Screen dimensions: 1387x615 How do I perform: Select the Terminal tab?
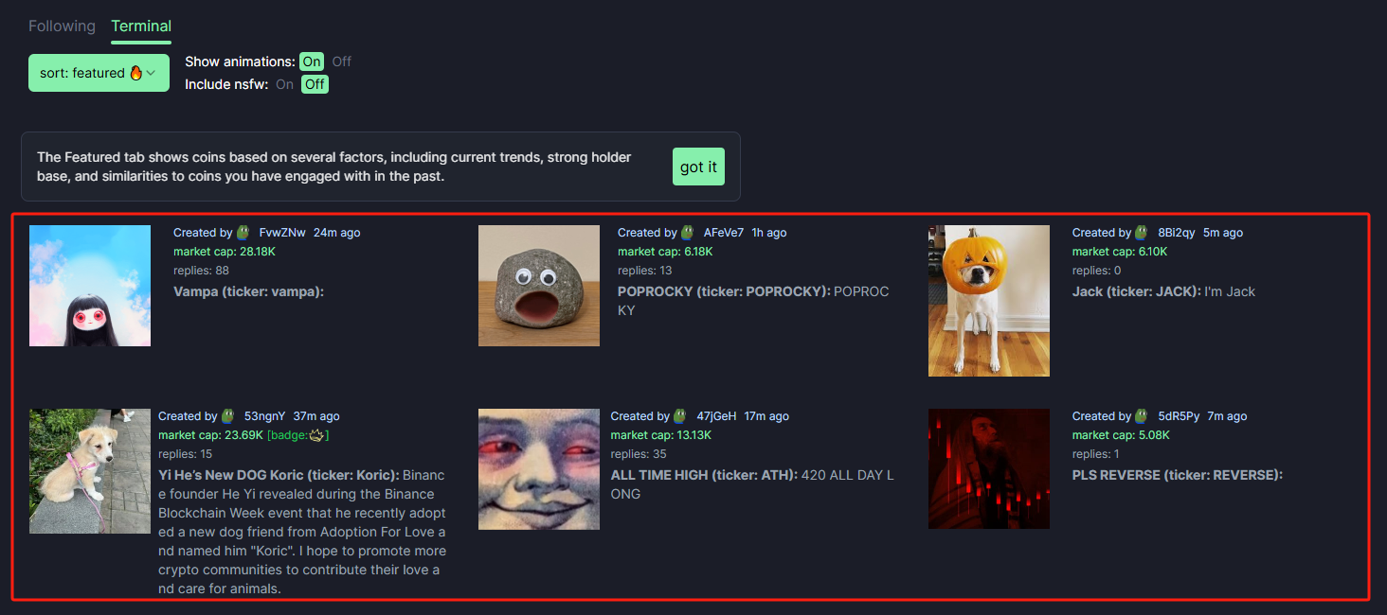141,26
